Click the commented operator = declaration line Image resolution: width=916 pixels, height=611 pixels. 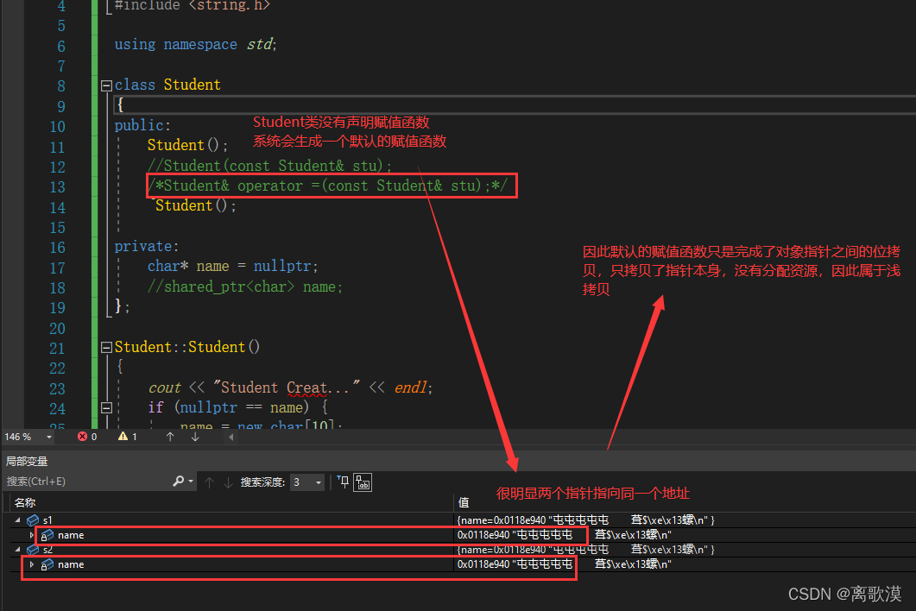327,186
